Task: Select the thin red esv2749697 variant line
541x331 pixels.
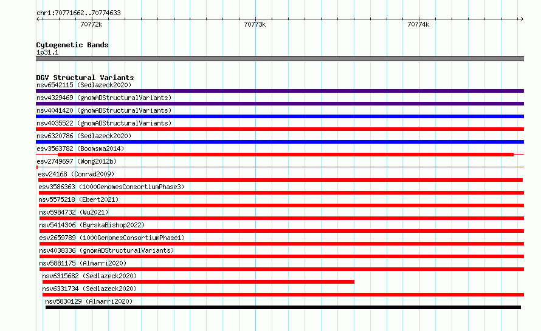Action: click(x=280, y=167)
